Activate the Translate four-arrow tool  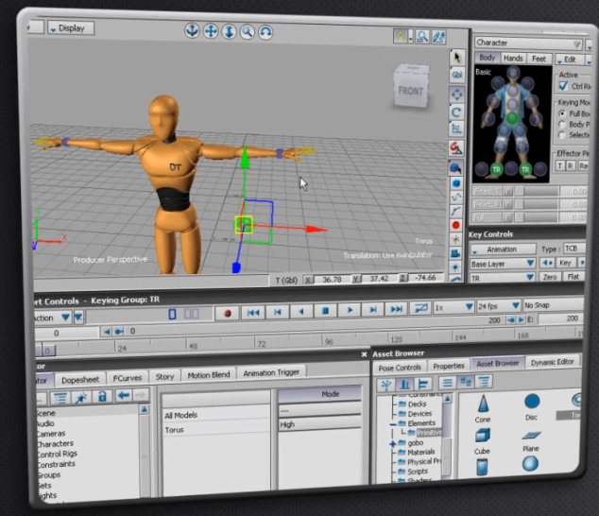(456, 95)
